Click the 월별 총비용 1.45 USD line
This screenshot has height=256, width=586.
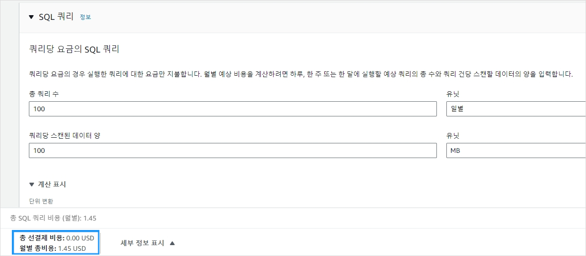pyautogui.click(x=53, y=248)
